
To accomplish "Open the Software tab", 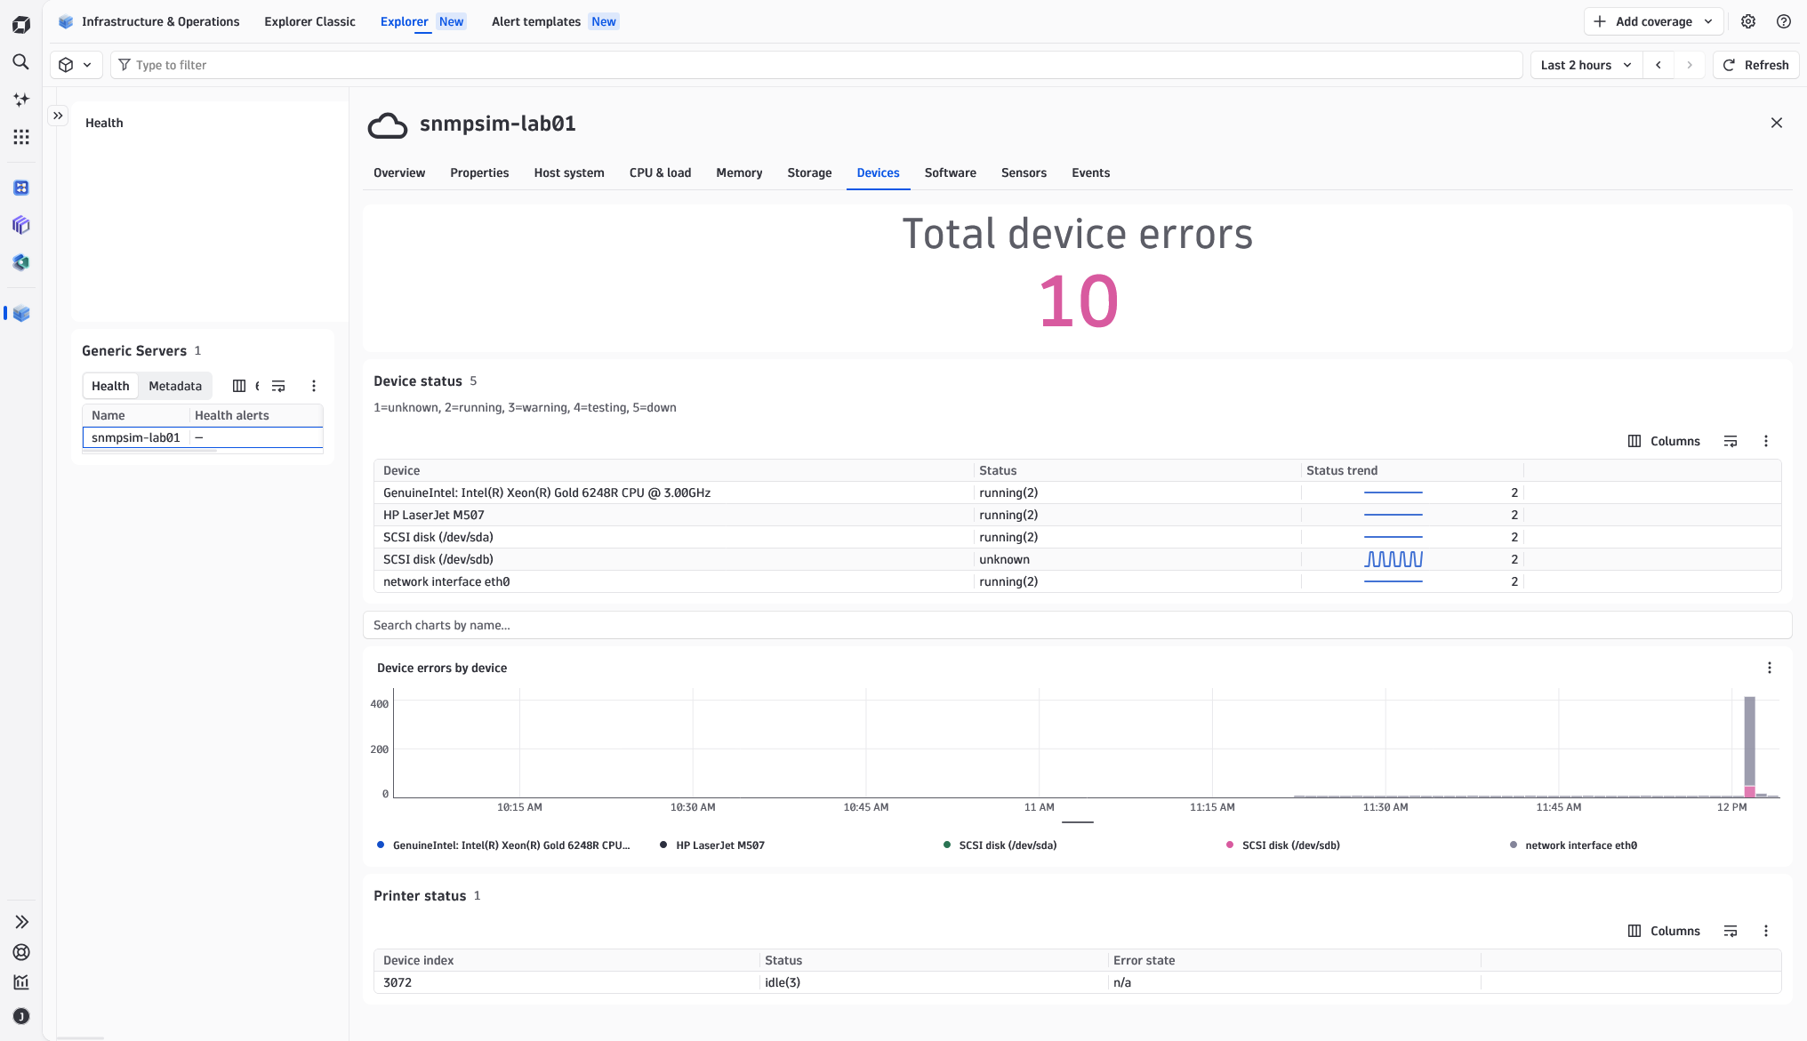I will [950, 172].
